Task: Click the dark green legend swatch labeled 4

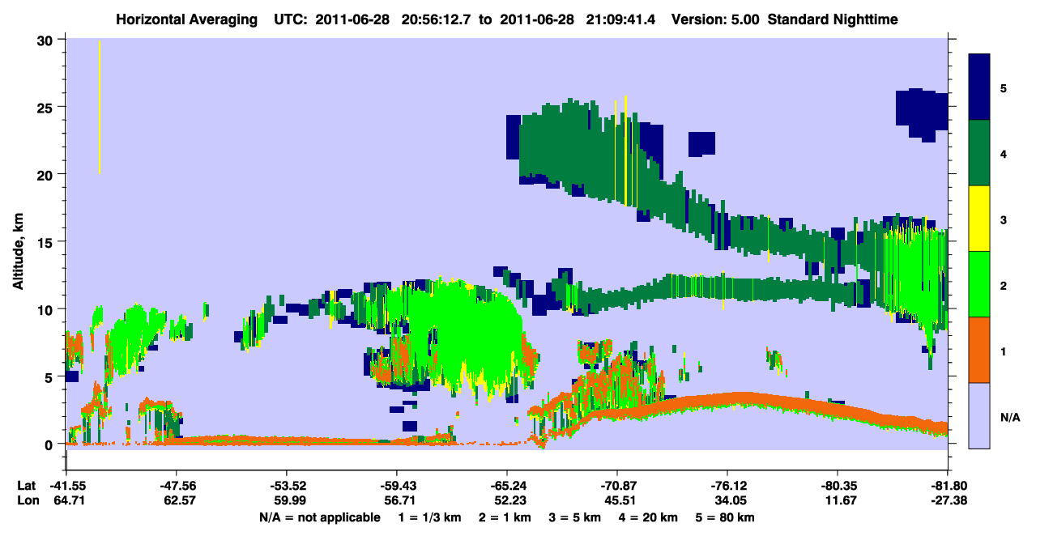Action: (980, 153)
